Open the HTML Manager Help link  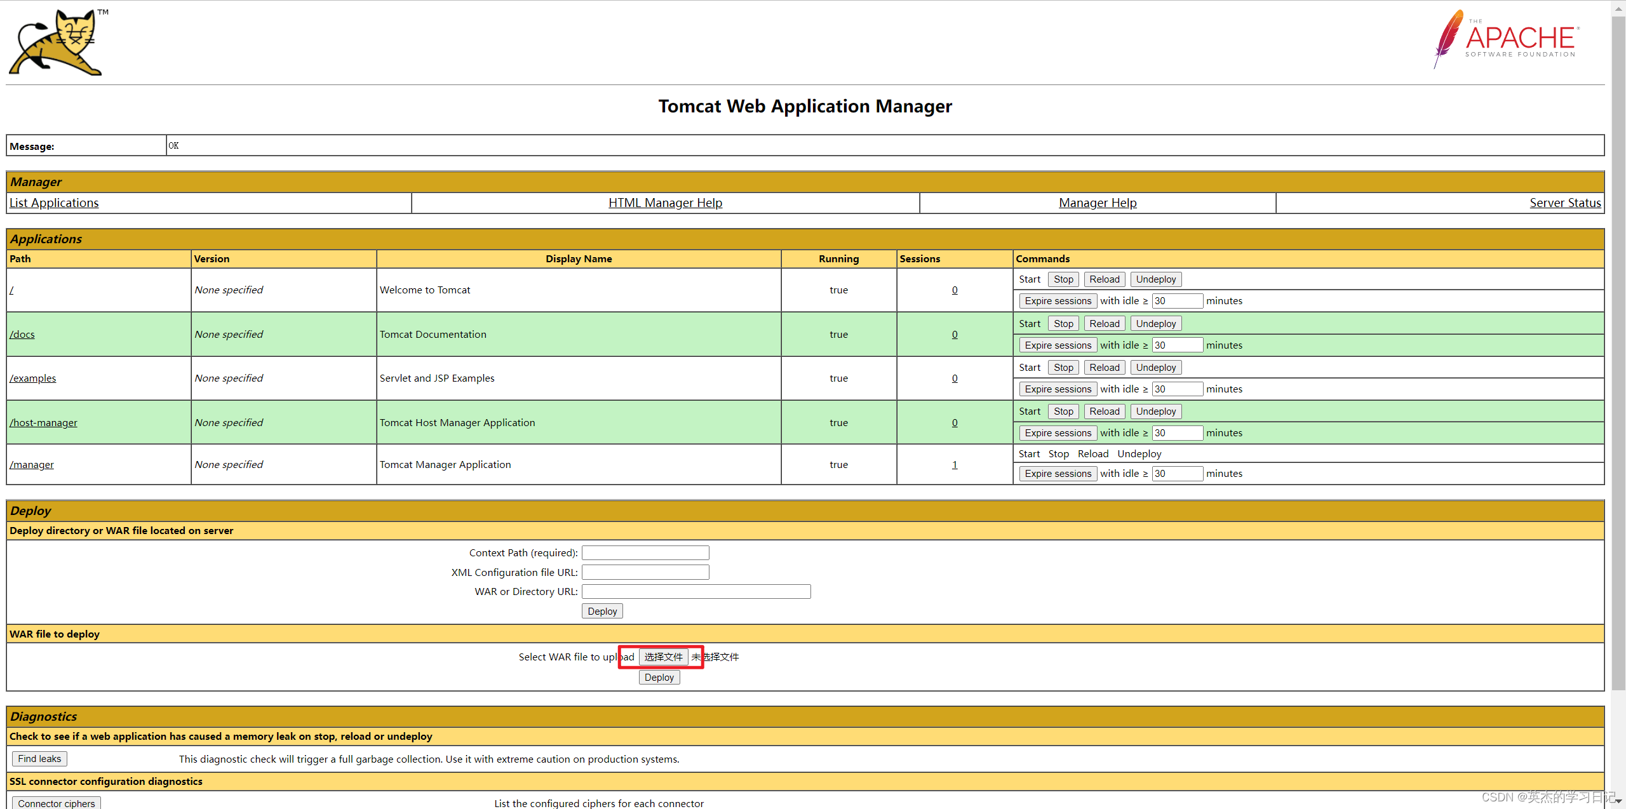665,203
